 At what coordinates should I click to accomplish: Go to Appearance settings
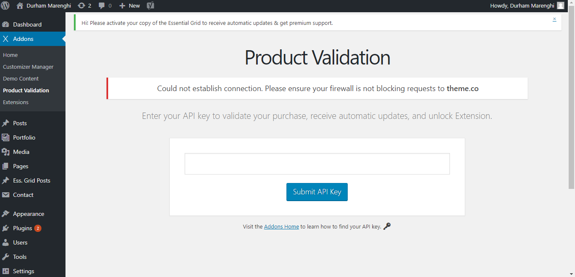(28, 214)
